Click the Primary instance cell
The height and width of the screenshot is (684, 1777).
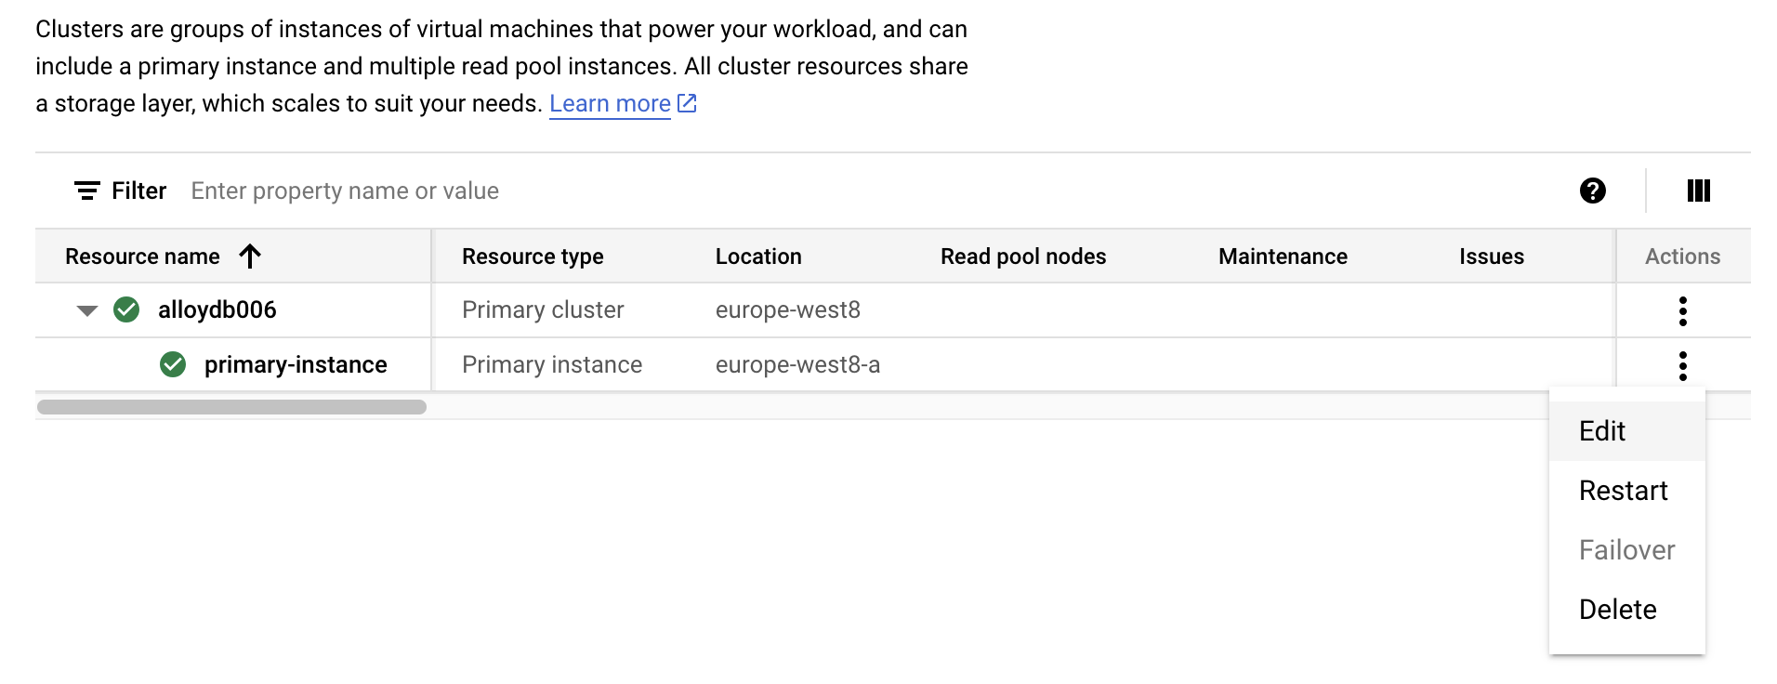click(552, 364)
